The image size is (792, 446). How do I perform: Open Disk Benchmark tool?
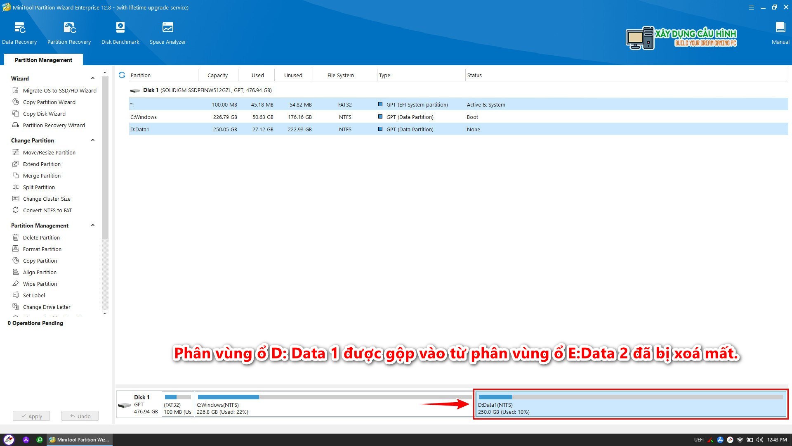[120, 33]
